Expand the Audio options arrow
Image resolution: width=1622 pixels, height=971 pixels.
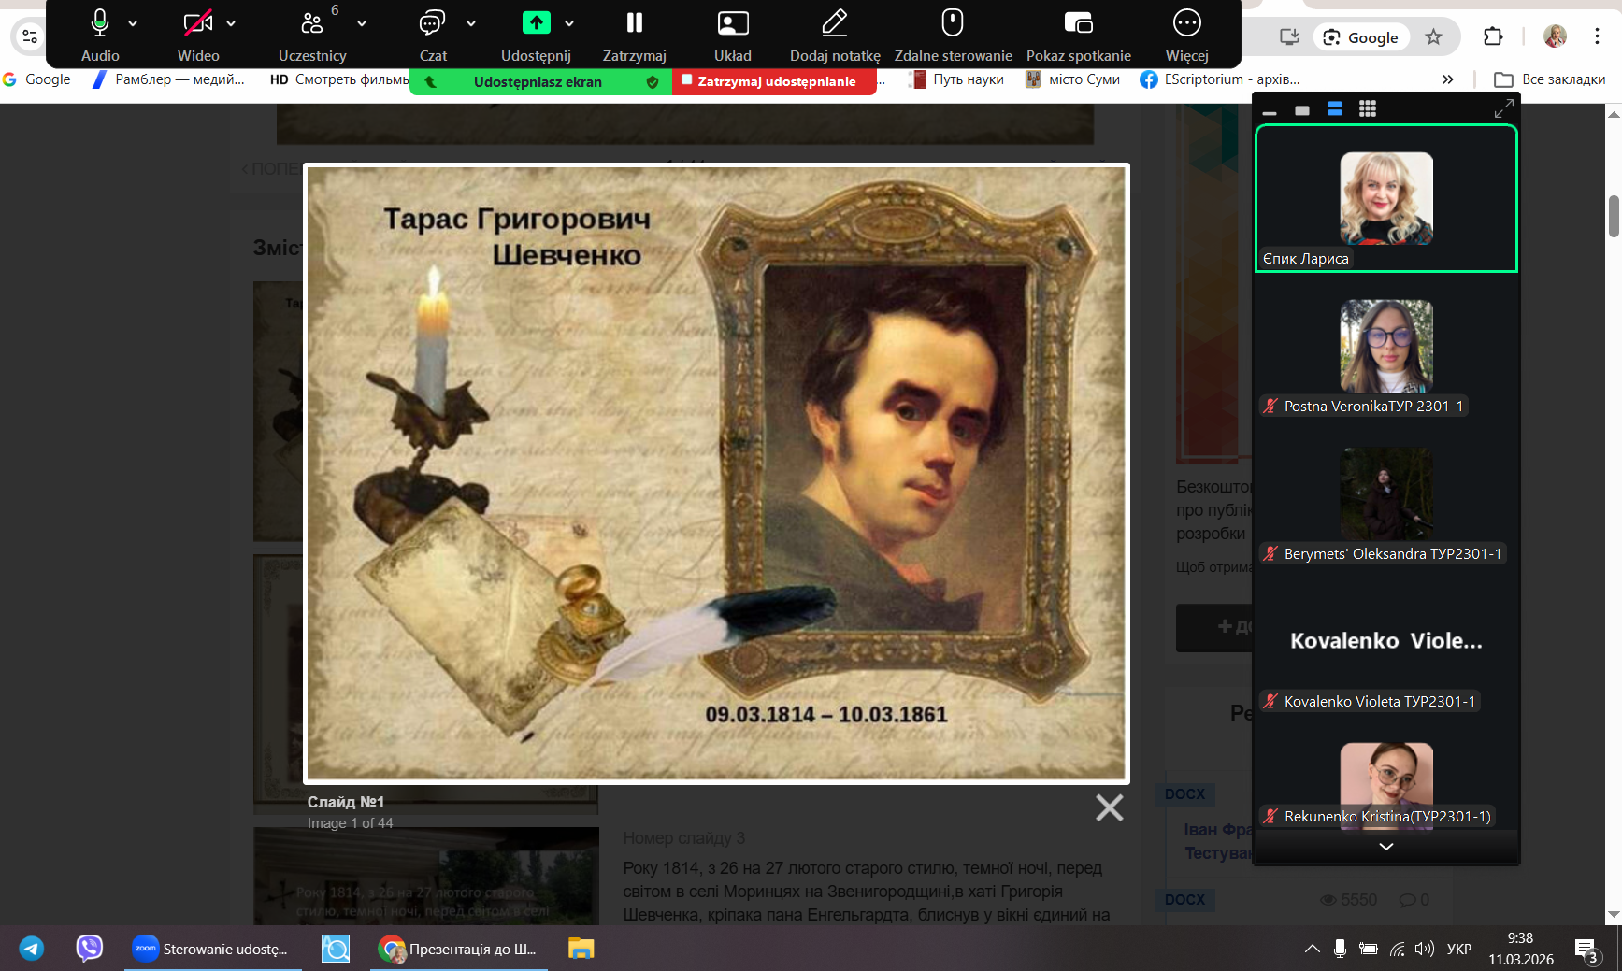pyautogui.click(x=133, y=23)
